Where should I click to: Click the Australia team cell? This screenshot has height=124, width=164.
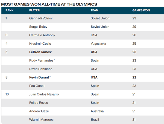click(97, 111)
